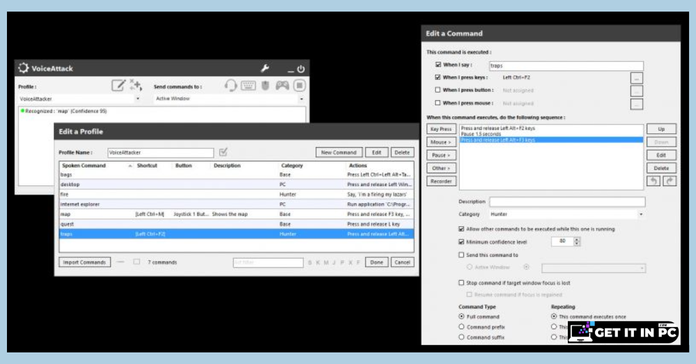Click the Profile Name text field
Viewport: 696px width, 364px height.
click(x=161, y=153)
